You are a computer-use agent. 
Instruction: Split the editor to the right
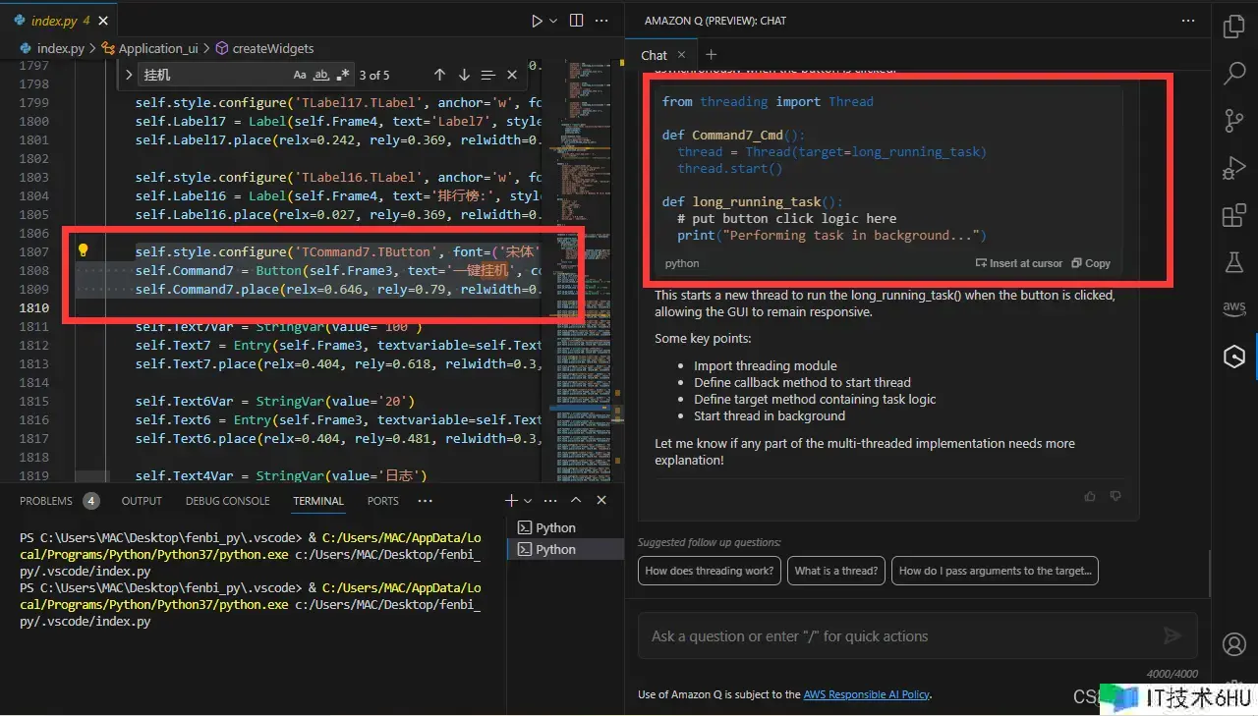click(x=577, y=21)
